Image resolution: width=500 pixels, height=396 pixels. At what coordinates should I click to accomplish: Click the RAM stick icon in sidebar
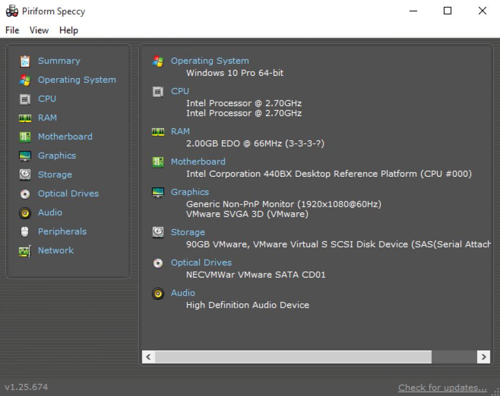[25, 118]
